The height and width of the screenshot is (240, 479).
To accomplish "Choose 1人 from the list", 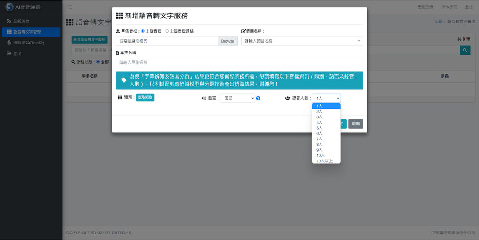I will coord(326,106).
